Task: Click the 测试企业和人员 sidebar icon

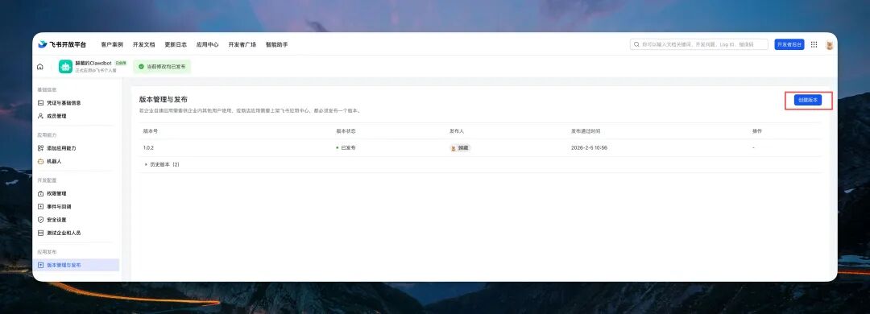Action: click(40, 233)
